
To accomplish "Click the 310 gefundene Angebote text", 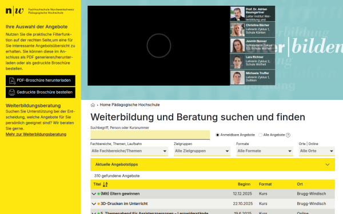I will pyautogui.click(x=117, y=176).
